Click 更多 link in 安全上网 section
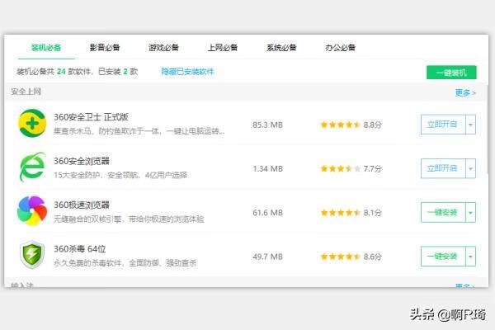495x330 pixels. click(465, 93)
